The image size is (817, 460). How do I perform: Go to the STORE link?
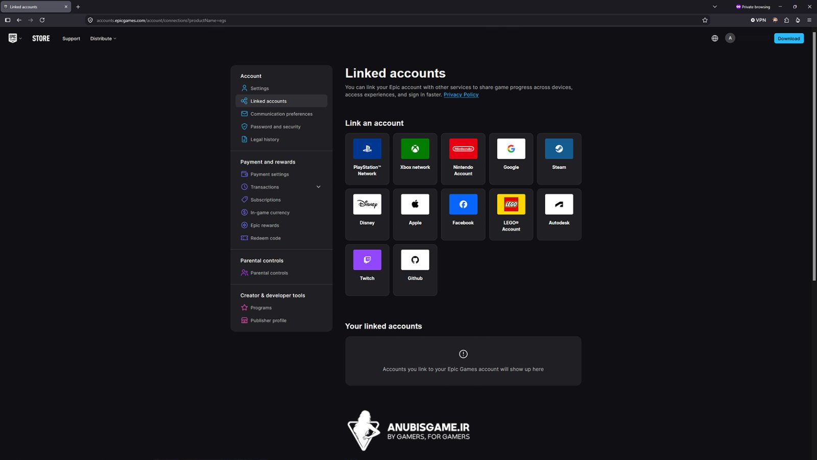[x=41, y=38]
